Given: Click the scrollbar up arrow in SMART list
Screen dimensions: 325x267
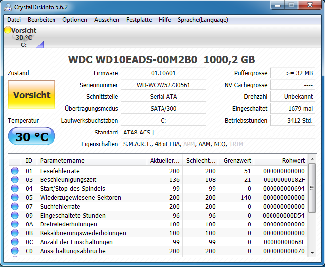Looking at the screenshot, I should point(312,159).
